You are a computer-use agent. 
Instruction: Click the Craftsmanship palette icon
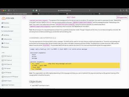(x=2, y=39)
